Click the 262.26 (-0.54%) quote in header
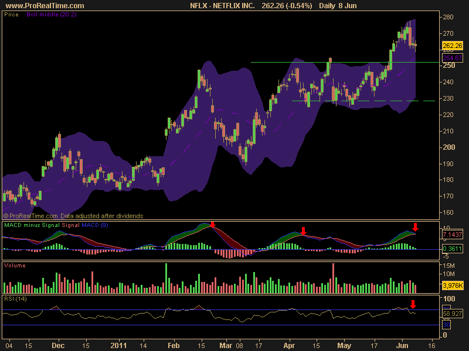 (x=287, y=6)
